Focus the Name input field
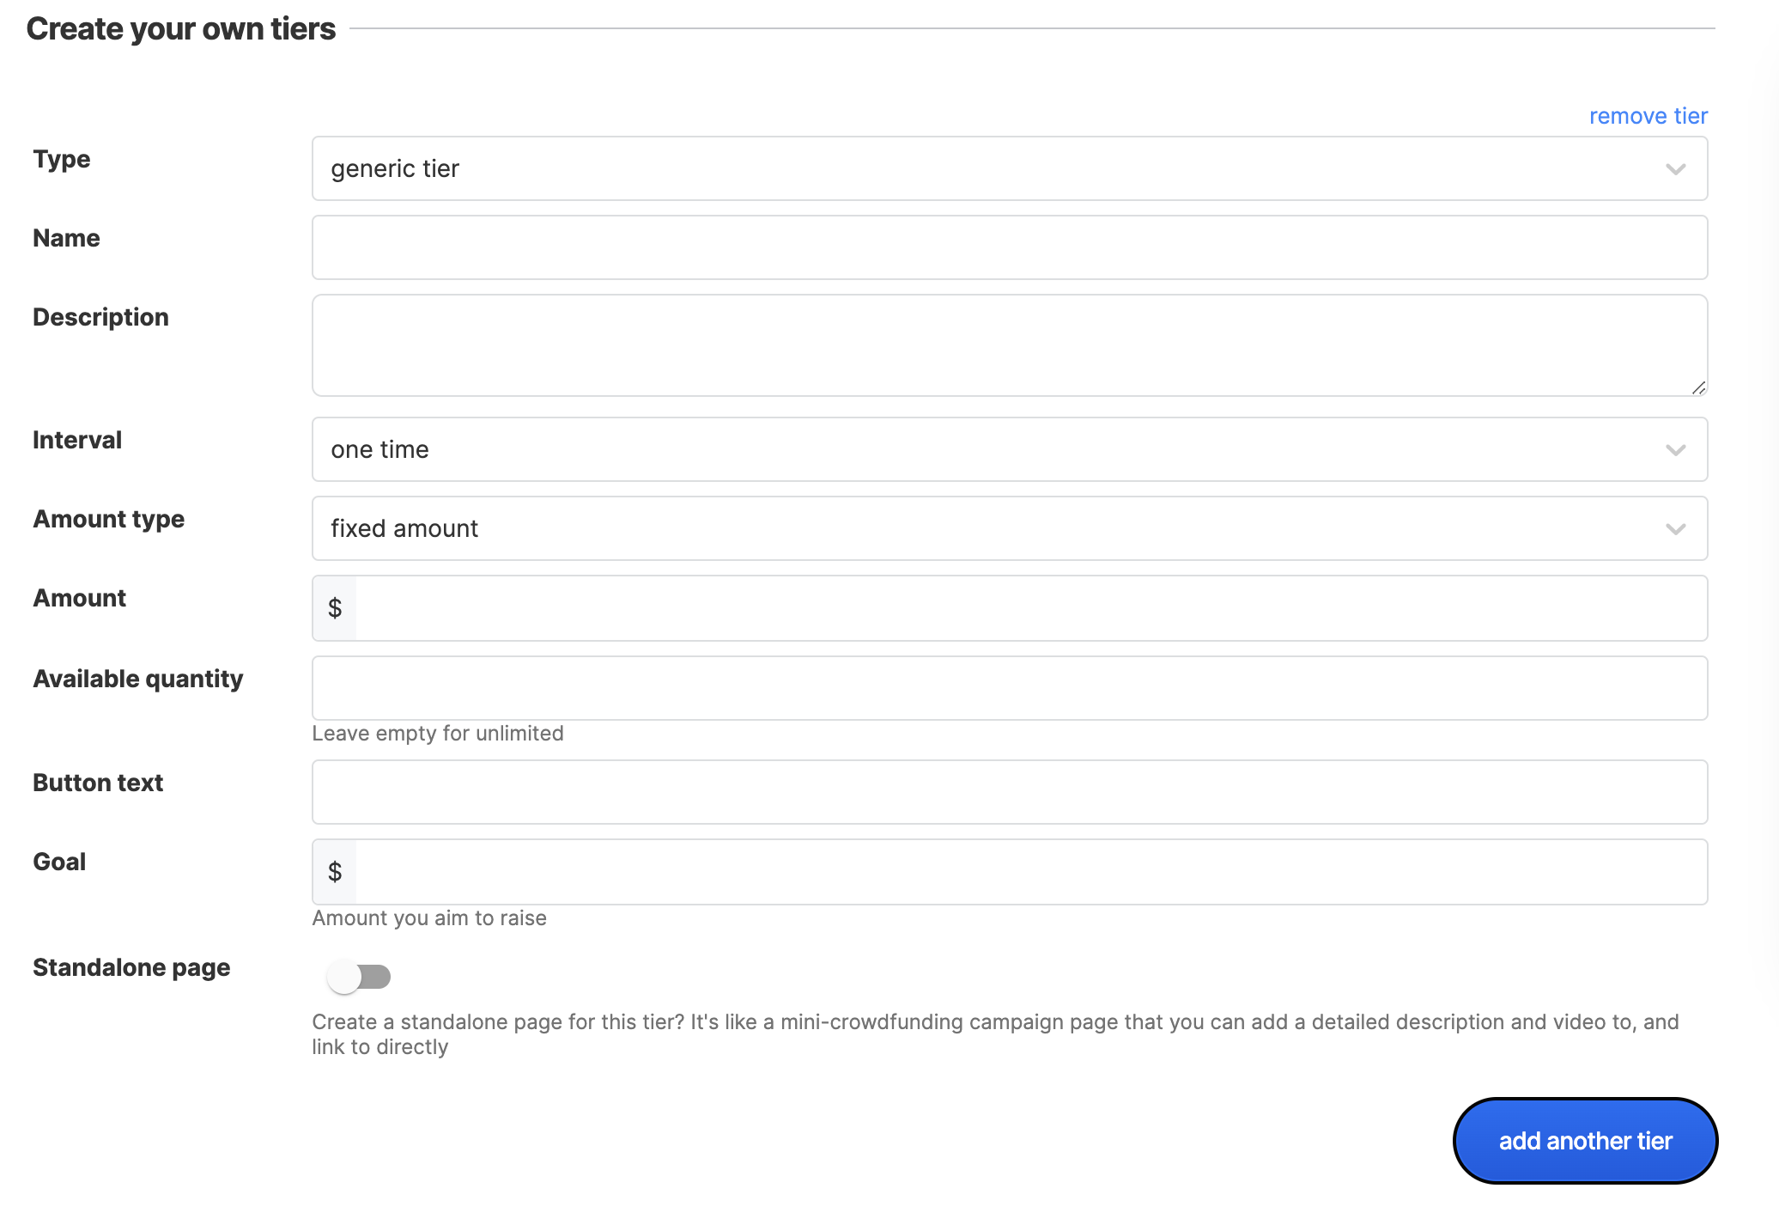The image size is (1779, 1225). 1009,247
